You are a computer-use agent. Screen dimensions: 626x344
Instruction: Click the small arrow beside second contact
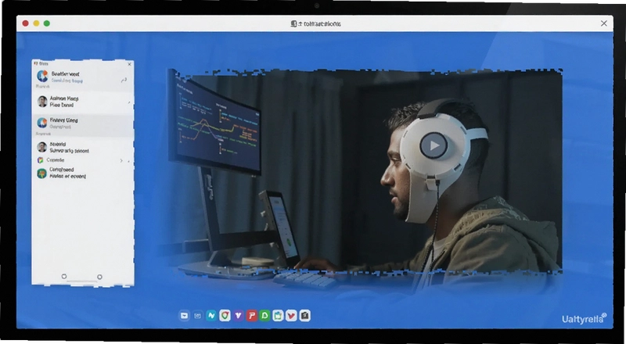(x=128, y=102)
